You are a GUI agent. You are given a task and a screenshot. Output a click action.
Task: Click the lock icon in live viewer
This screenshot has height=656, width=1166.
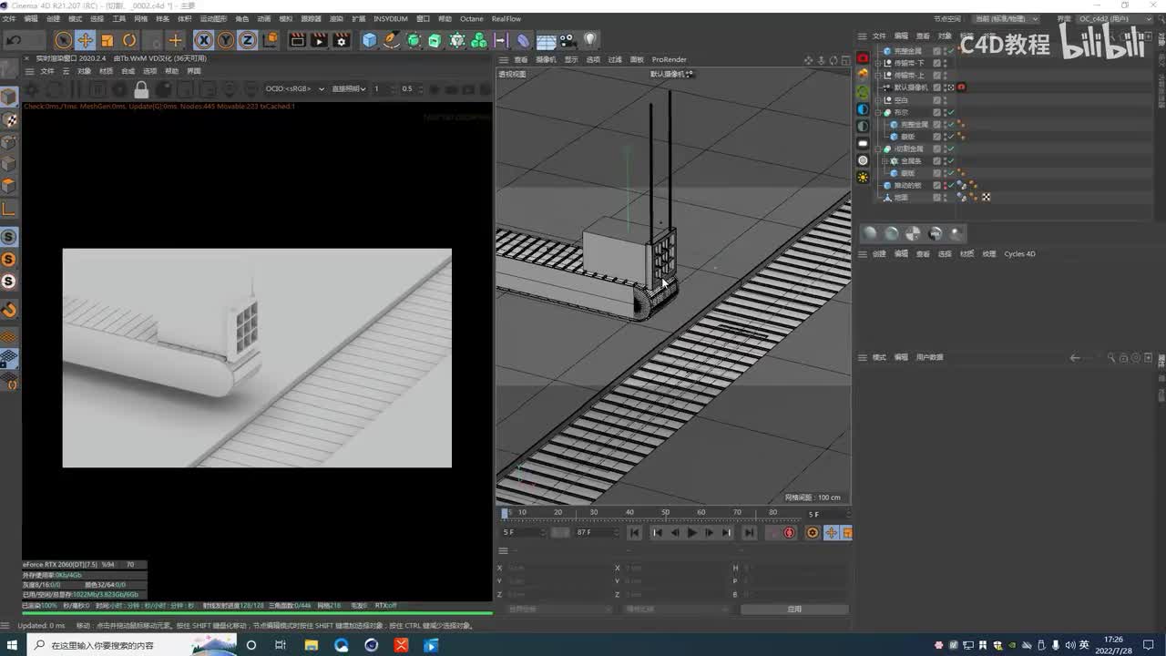coord(141,89)
